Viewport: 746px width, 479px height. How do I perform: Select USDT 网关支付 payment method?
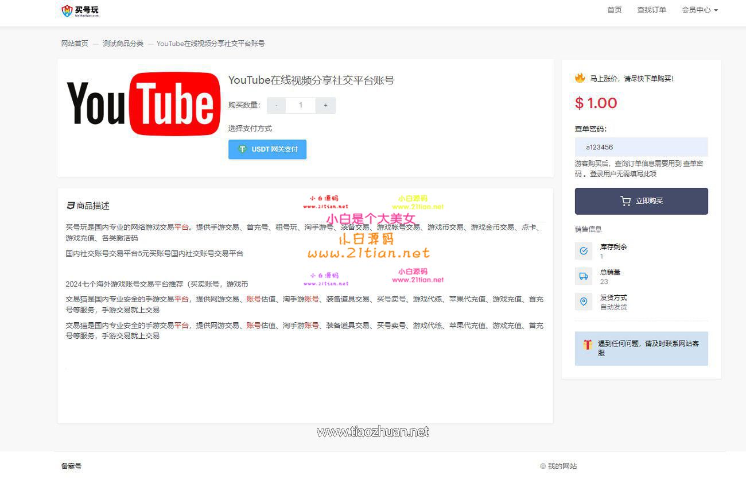coord(267,149)
